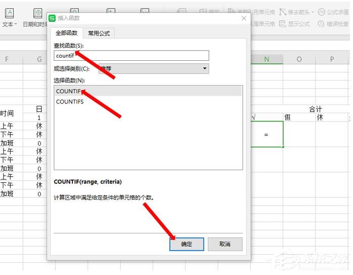Click the 时间 cell in column F
Image resolution: width=353 pixels, height=275 pixels.
(11, 113)
